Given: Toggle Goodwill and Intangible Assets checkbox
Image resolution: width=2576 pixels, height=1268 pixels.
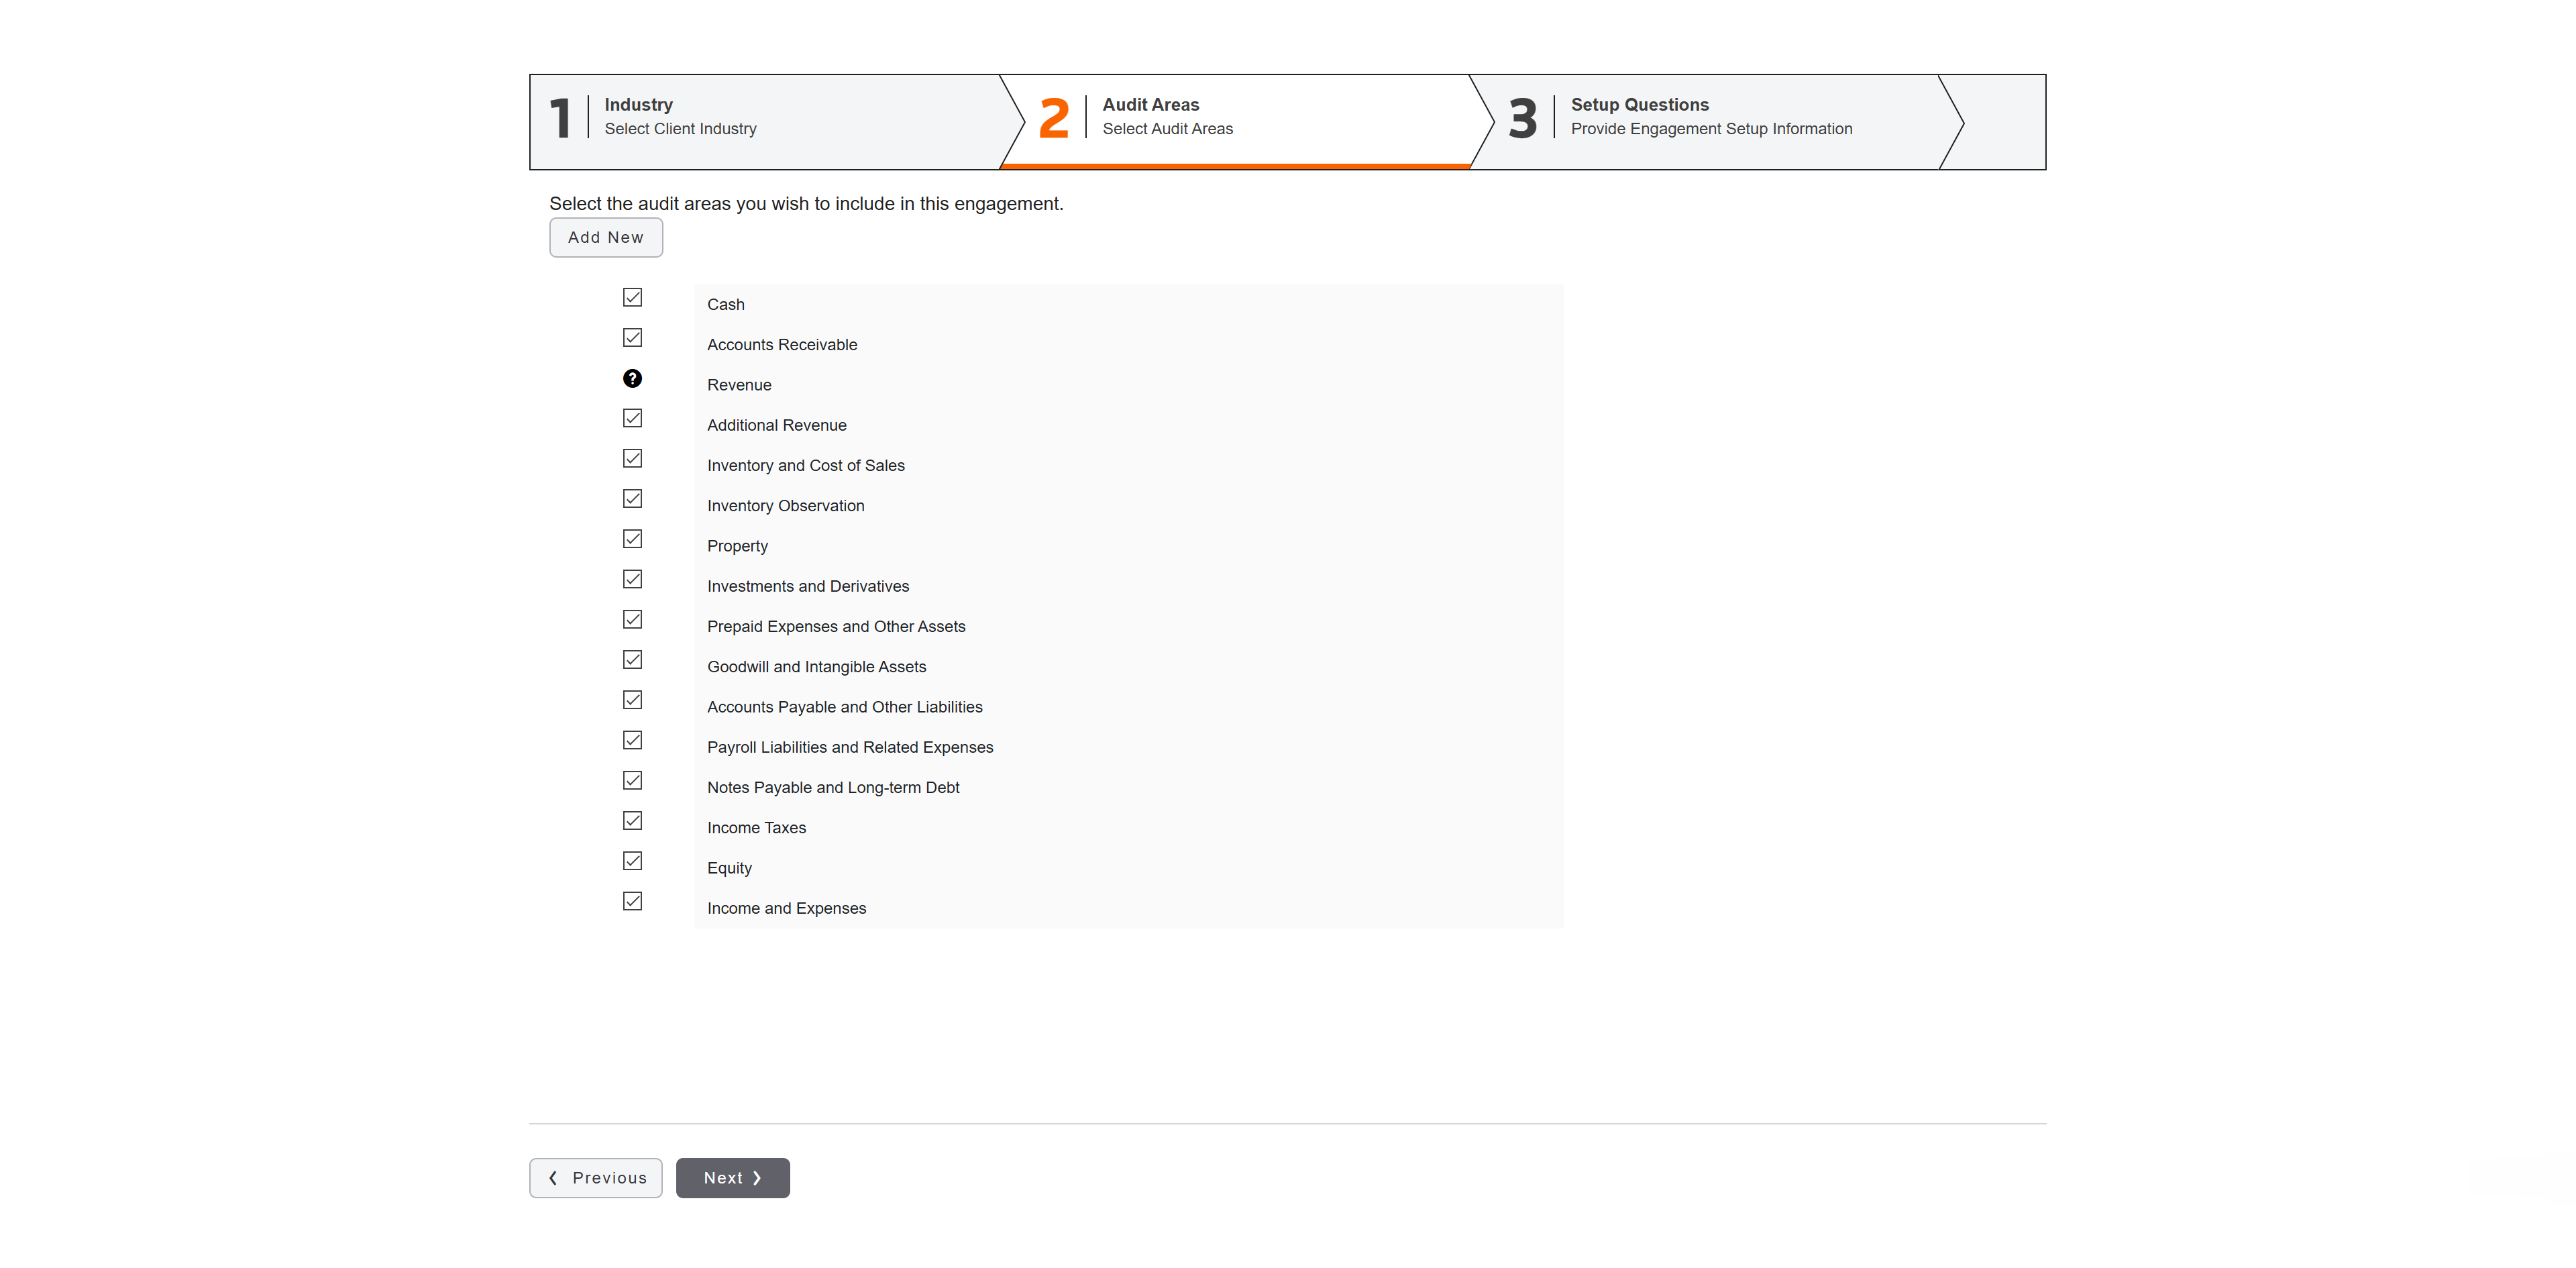Looking at the screenshot, I should pos(632,660).
